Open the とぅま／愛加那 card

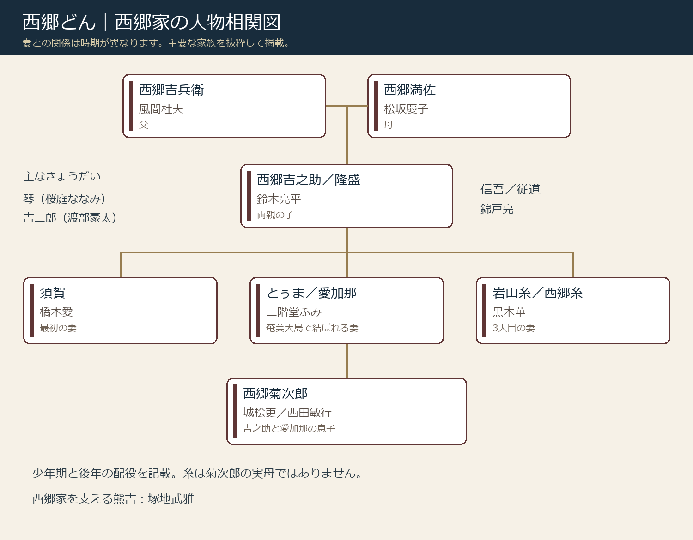346,311
